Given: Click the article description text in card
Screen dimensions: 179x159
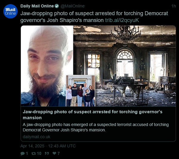Looking at the screenshot, I should click(96, 127).
